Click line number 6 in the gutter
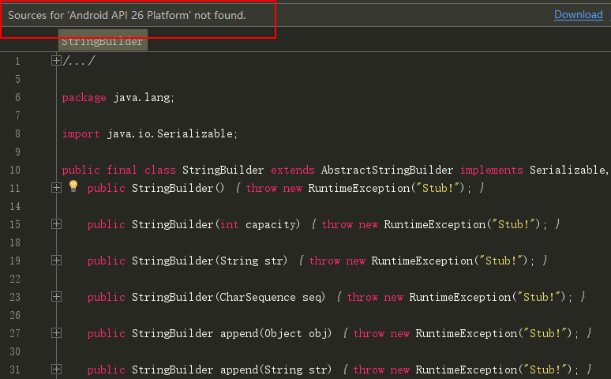611x379 pixels. click(x=17, y=97)
